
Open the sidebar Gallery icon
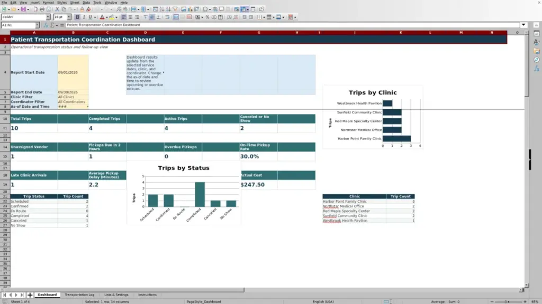tap(537, 51)
